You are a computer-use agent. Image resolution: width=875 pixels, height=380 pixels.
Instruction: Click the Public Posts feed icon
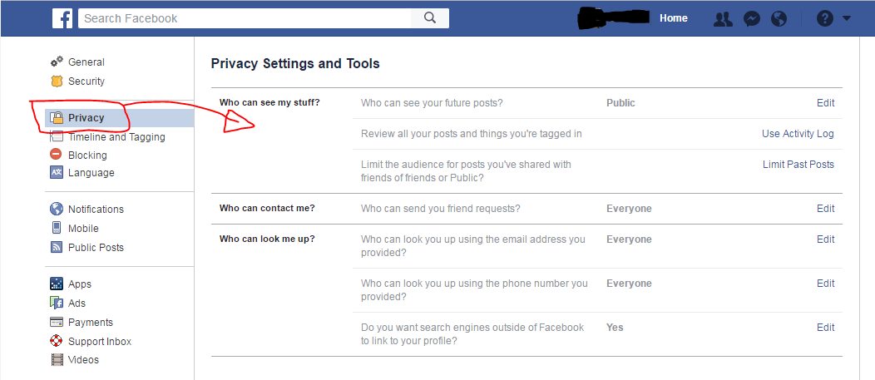coord(57,247)
